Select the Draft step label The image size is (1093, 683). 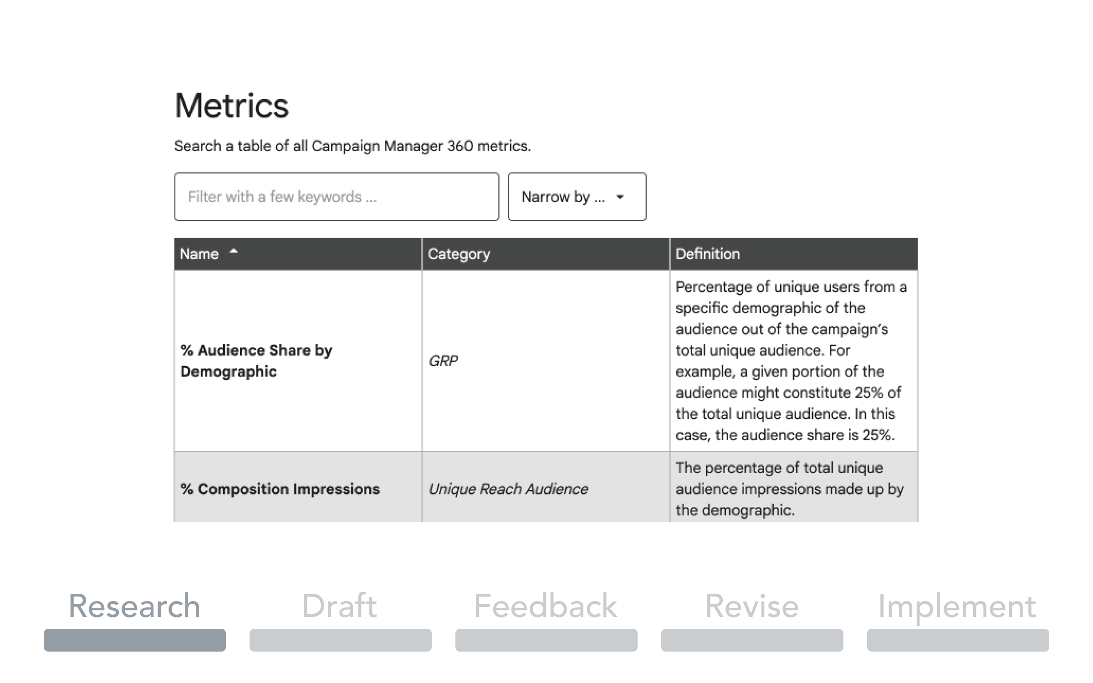pos(340,606)
